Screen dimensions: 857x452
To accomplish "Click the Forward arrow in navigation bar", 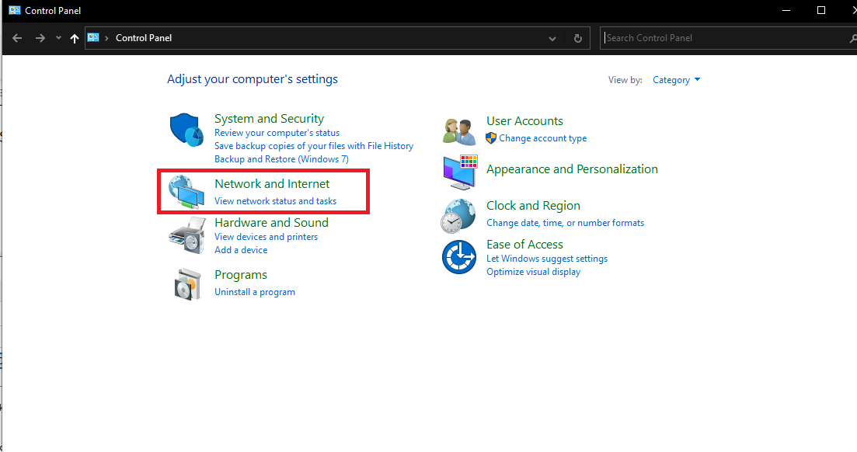I will [x=40, y=38].
